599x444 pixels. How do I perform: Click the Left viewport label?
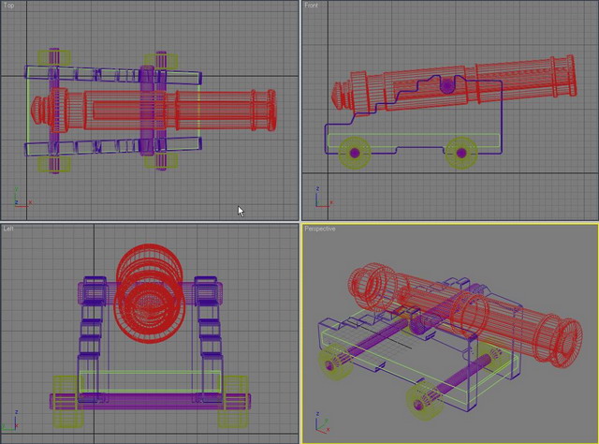click(x=8, y=229)
